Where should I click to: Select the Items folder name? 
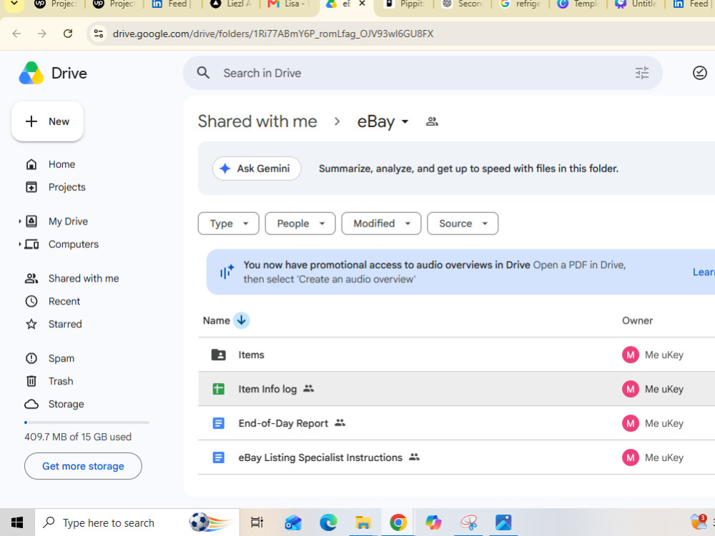coord(251,355)
